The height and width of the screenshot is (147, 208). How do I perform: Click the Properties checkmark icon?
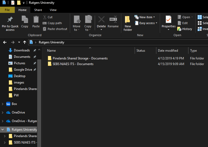168,20
